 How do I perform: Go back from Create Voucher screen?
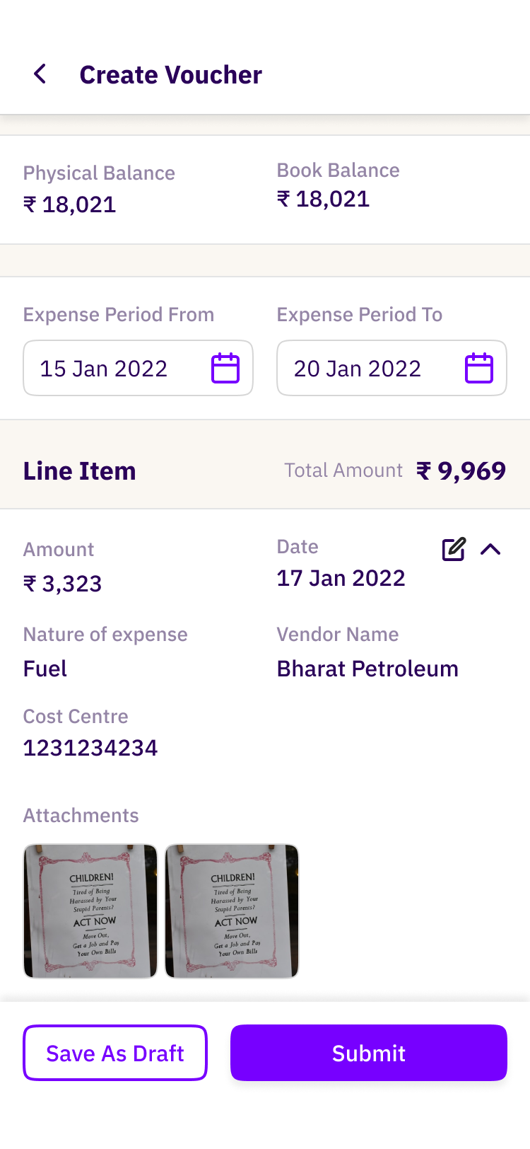click(x=40, y=74)
